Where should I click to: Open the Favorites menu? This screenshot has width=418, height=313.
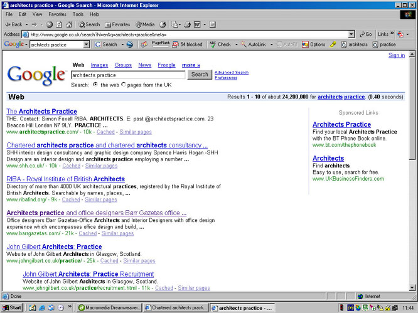[x=59, y=14]
